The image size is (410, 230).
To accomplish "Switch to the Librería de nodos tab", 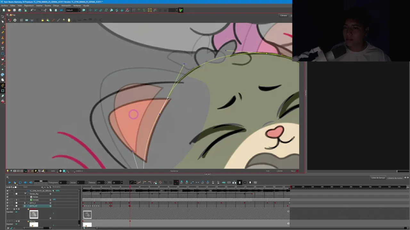I will point(395,178).
